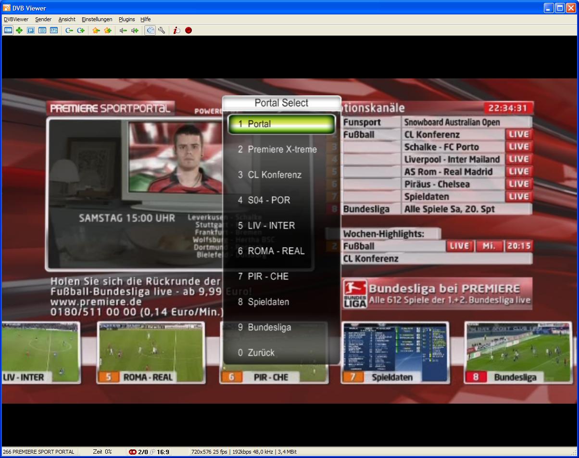Open settings with the wrench icon

[x=162, y=30]
